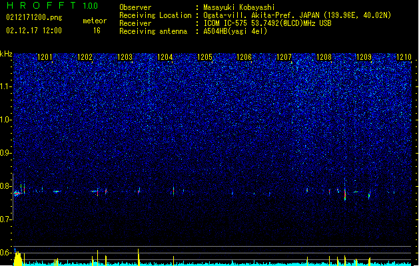
Task: Click the 1204 time marker
Action: pyautogui.click(x=165, y=57)
